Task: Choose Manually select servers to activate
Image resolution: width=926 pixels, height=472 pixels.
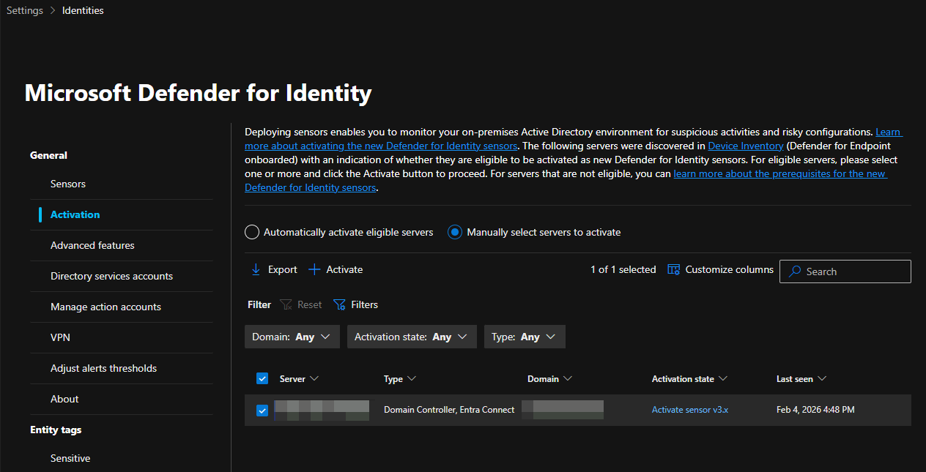Action: [x=455, y=232]
